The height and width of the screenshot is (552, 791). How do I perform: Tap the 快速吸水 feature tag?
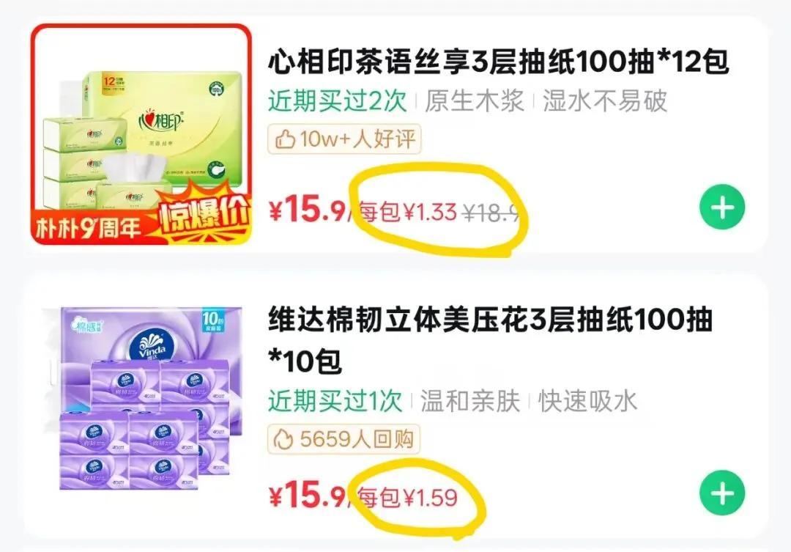587,402
